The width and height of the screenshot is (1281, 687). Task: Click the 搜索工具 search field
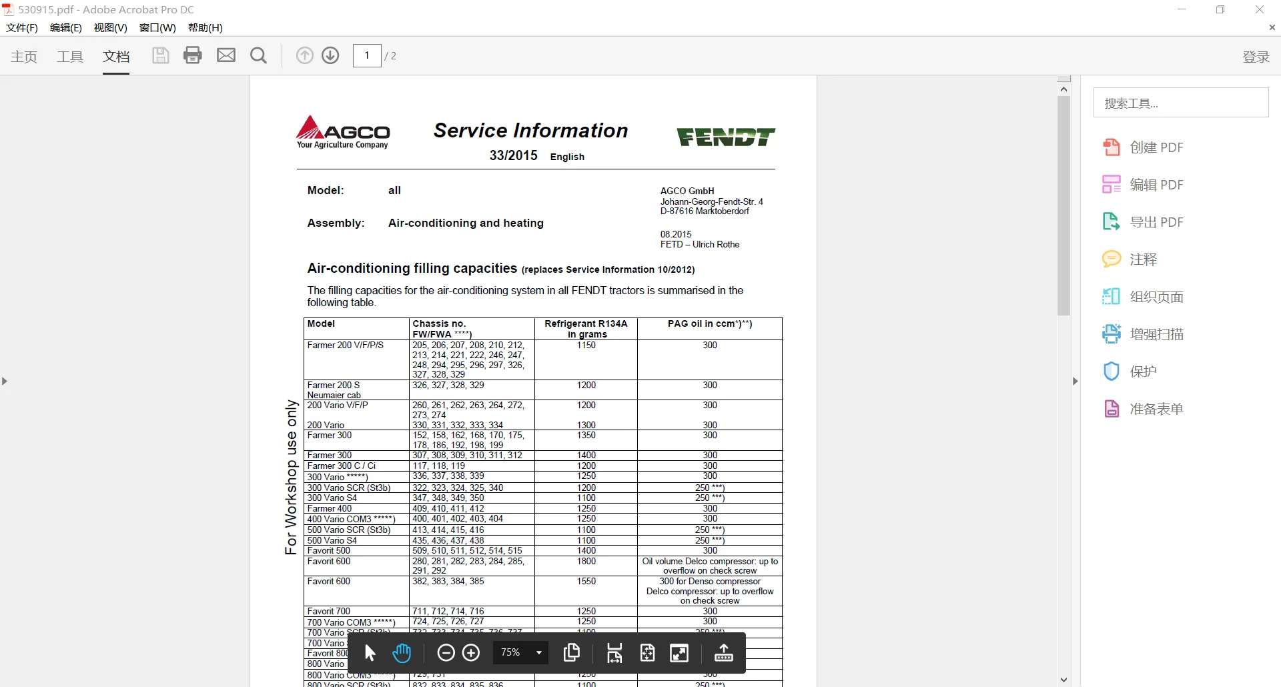pyautogui.click(x=1181, y=103)
